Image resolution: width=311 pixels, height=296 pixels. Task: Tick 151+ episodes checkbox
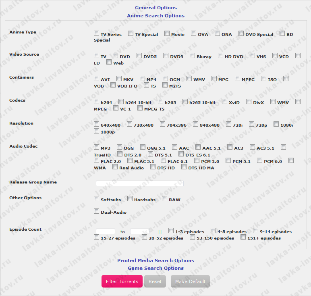tap(243, 237)
